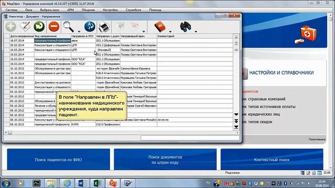Click the blue A-Z sort icon
This screenshot has width=335, height=188.
click(x=90, y=27)
